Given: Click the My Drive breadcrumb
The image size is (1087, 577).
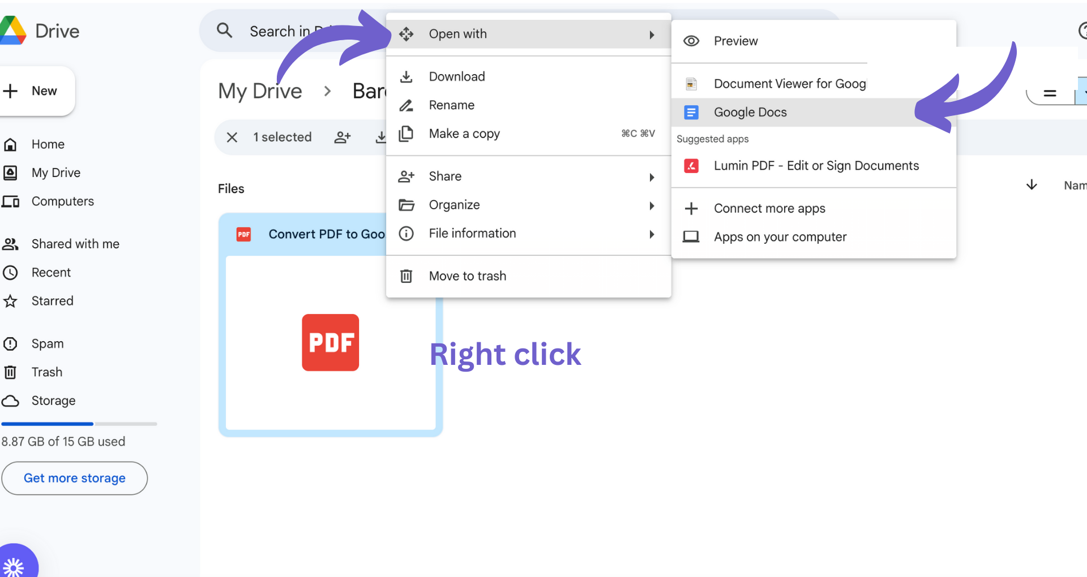Looking at the screenshot, I should tap(260, 91).
